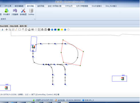Open the OPC工具 ribbon tab
The width and height of the screenshot is (140, 103).
pyautogui.click(x=8, y=6)
